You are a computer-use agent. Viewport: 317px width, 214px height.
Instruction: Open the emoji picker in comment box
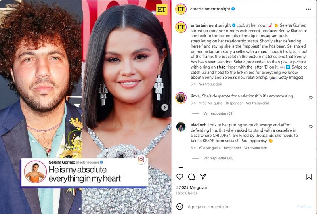pos(180,206)
